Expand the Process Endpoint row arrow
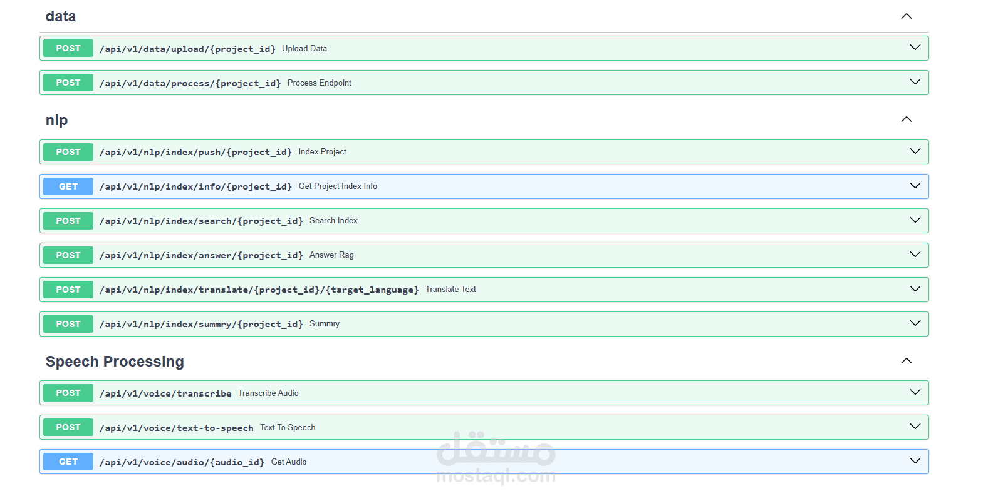This screenshot has height=496, width=993. click(x=915, y=82)
